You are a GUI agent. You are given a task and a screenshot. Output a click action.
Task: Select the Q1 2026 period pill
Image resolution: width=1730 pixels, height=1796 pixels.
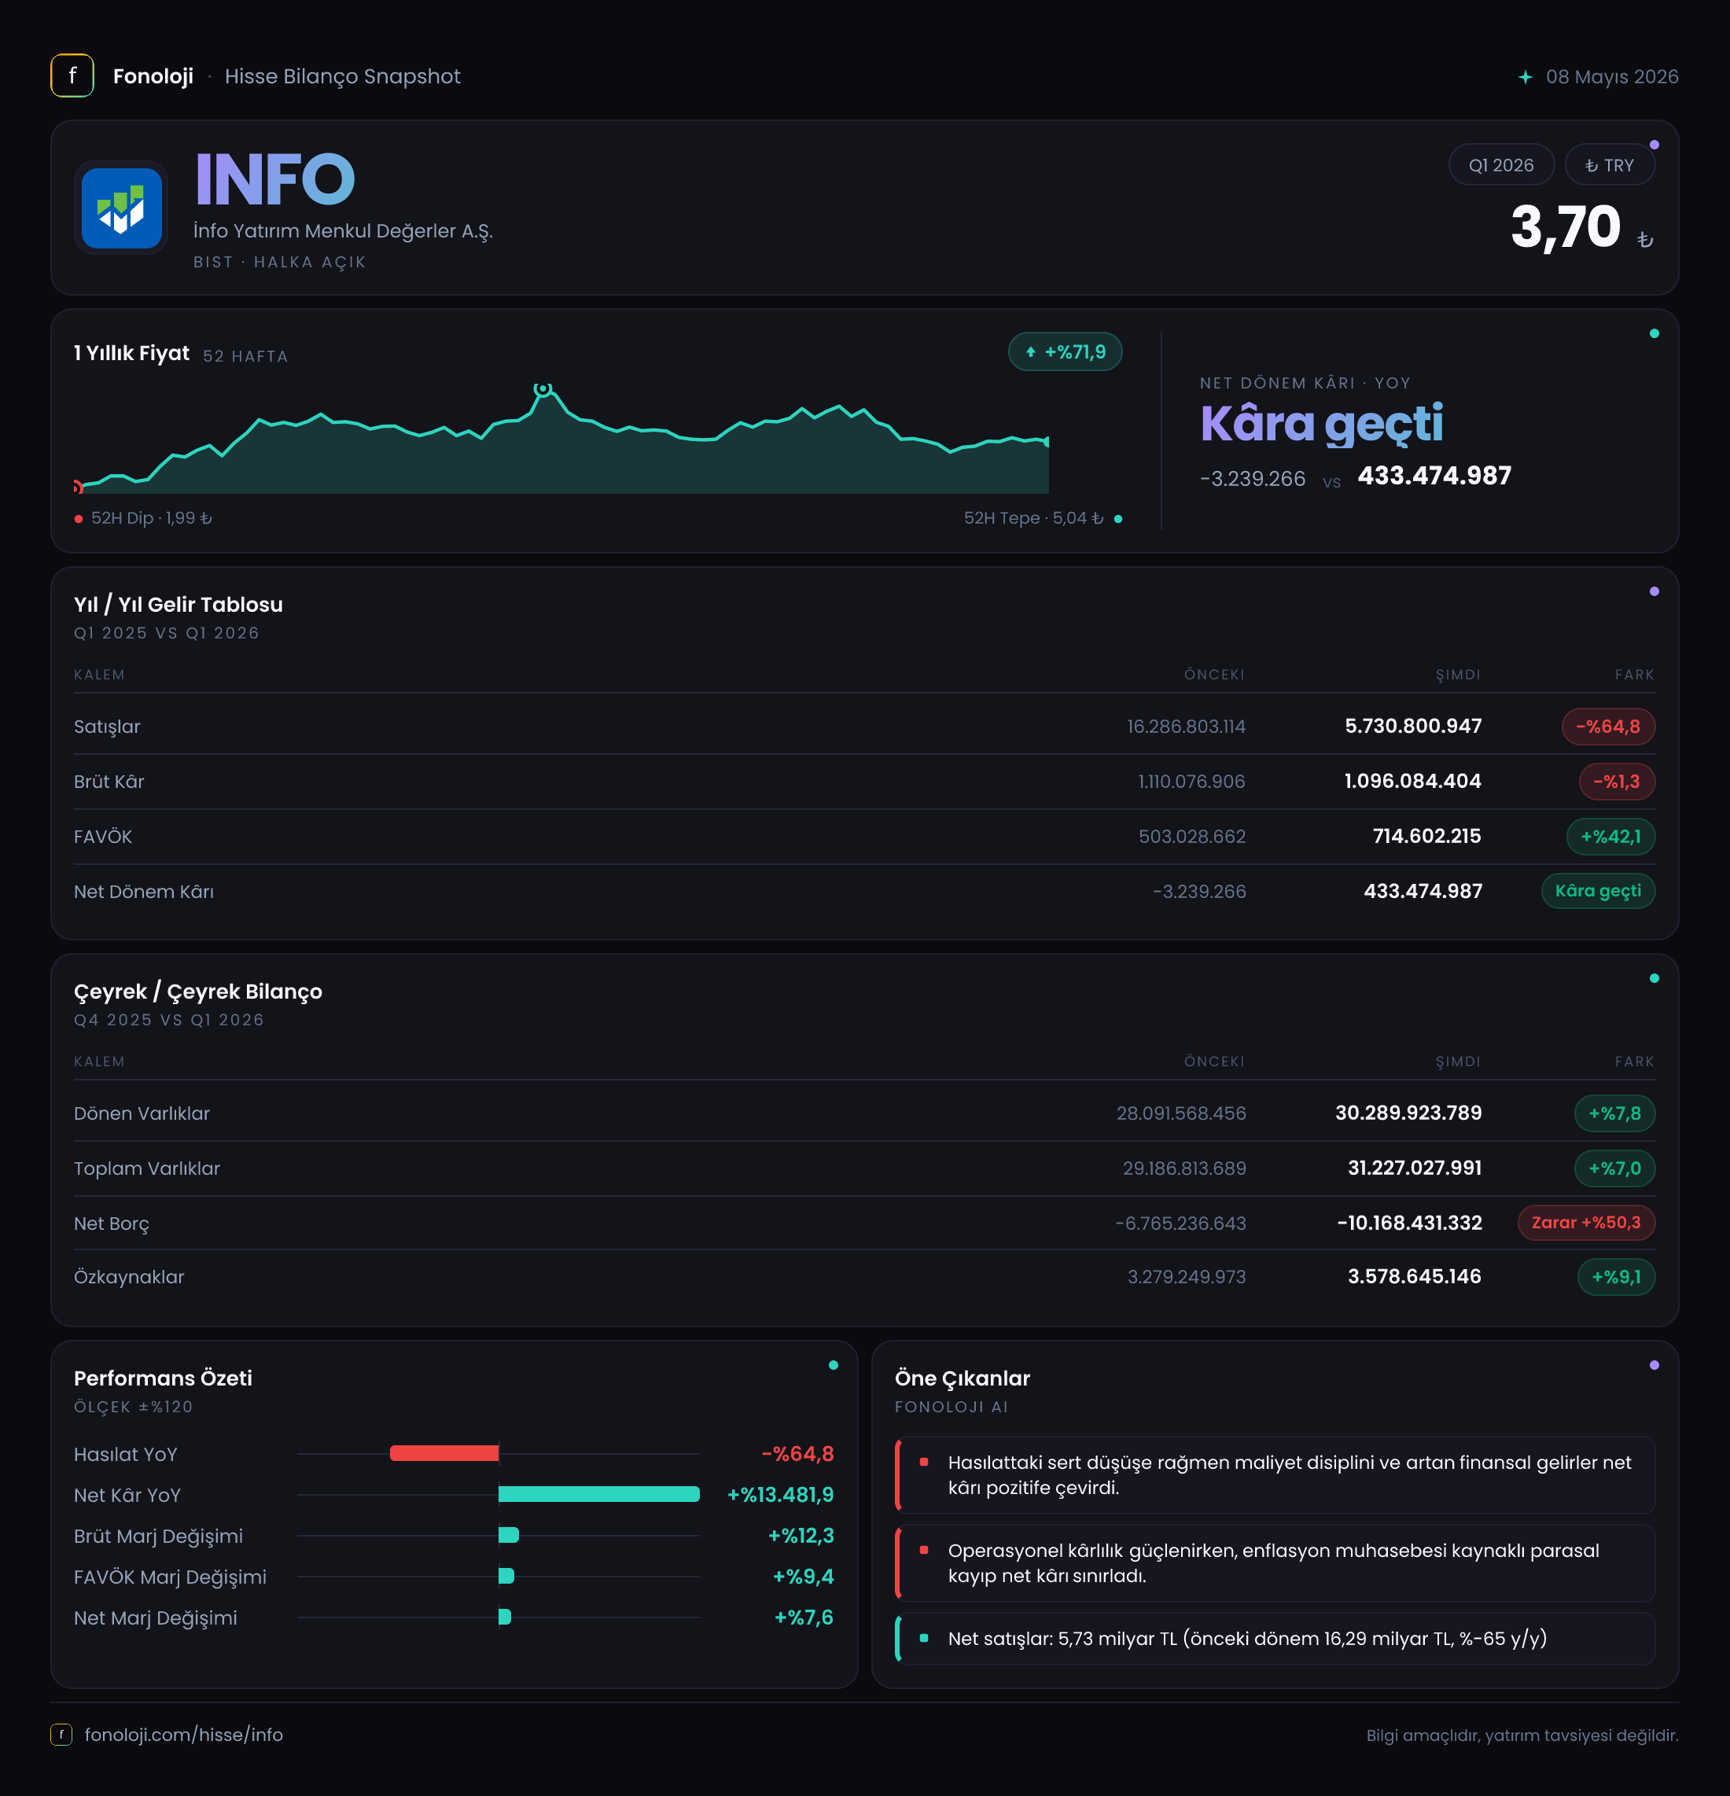[x=1501, y=165]
